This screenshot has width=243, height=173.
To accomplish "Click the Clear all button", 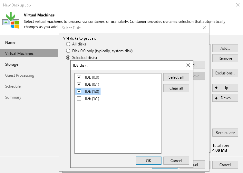I will pyautogui.click(x=176, y=88).
